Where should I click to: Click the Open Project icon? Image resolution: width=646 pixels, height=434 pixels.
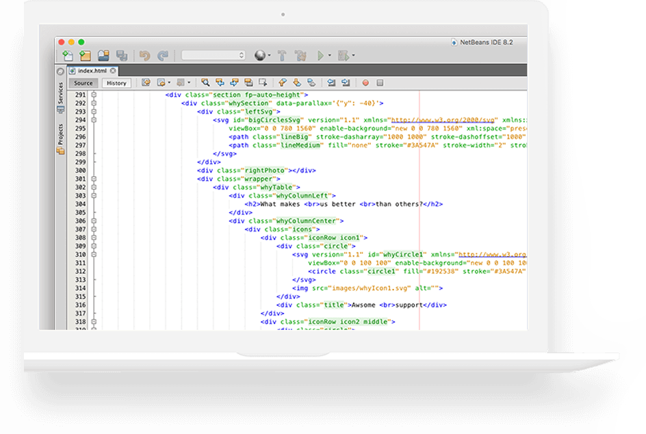tap(103, 55)
